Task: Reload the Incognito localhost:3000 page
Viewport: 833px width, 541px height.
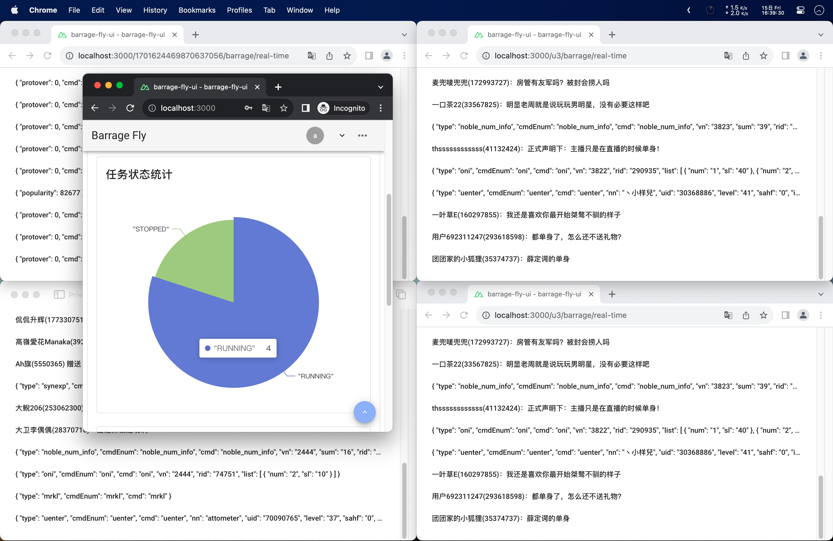Action: click(130, 108)
